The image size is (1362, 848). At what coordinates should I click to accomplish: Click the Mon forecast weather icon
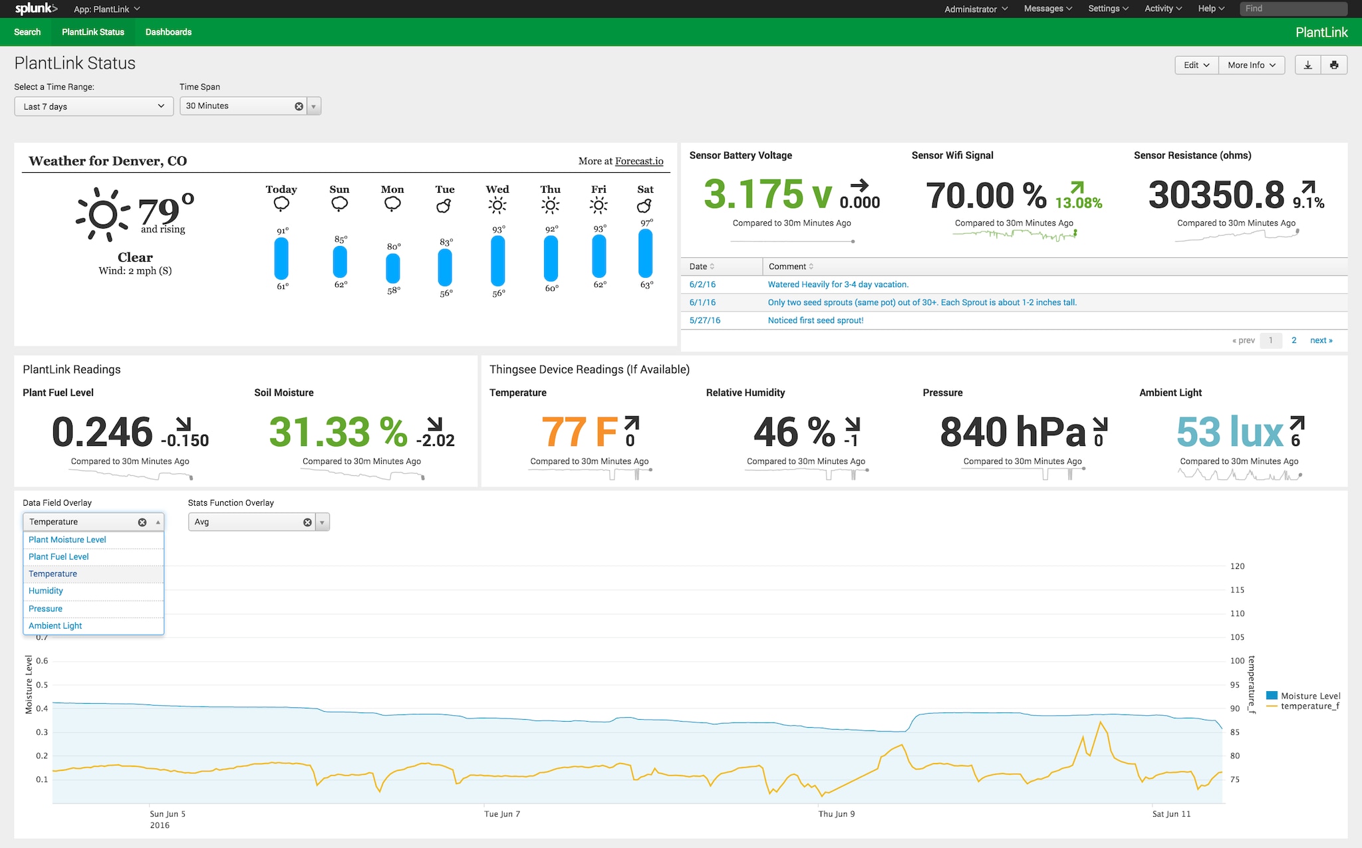392,204
